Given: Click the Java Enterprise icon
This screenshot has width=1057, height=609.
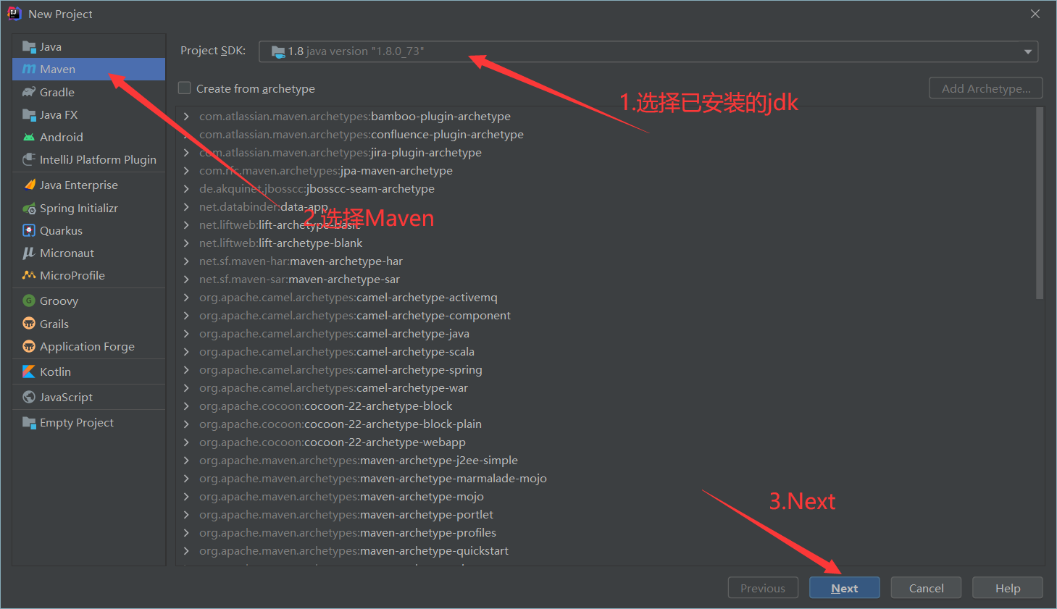Looking at the screenshot, I should [x=29, y=185].
